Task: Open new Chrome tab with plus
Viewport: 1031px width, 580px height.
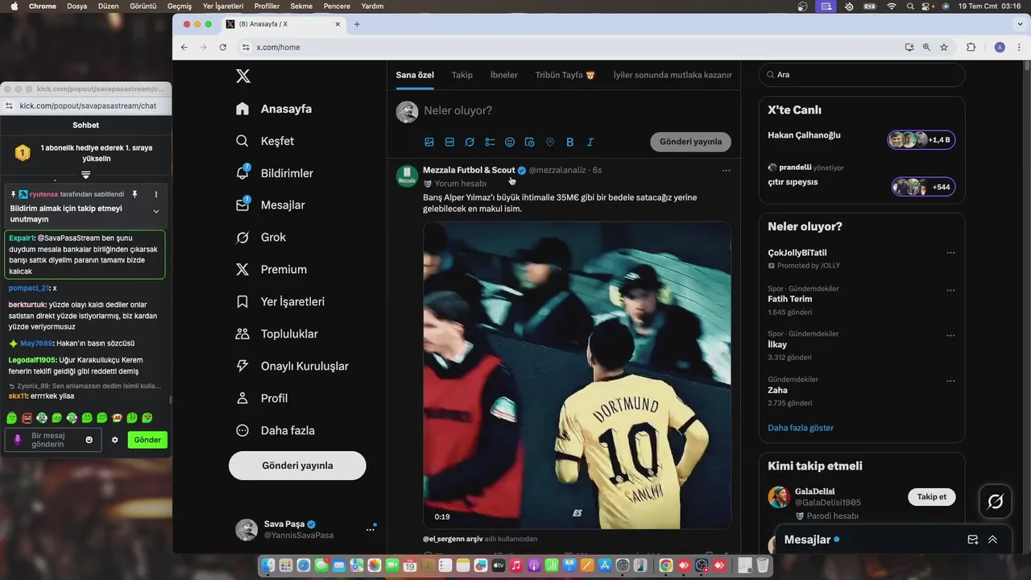Action: coord(357,24)
